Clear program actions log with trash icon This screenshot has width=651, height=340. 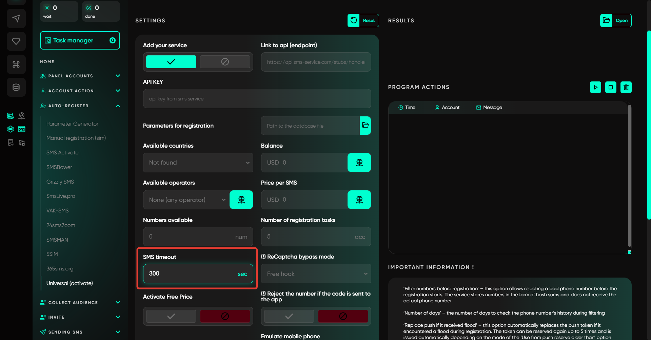pos(626,87)
